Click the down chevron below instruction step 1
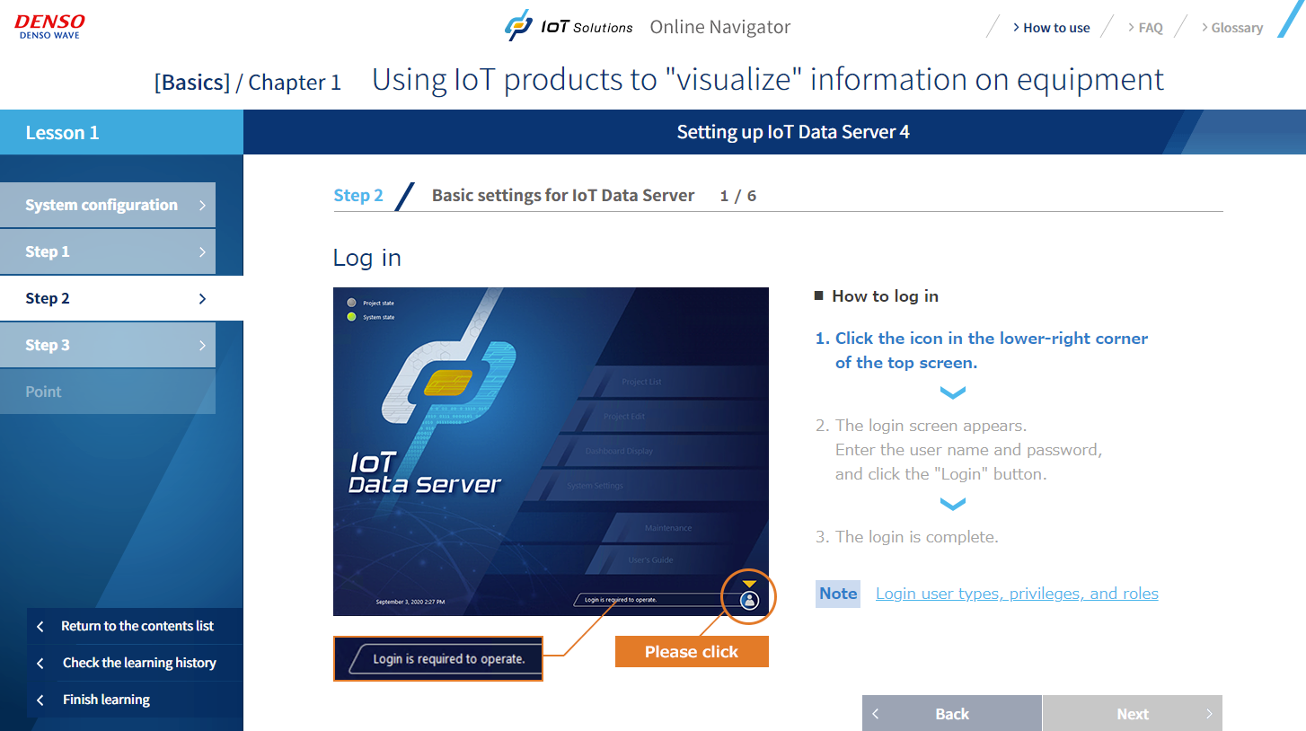1306x731 pixels. click(x=952, y=393)
